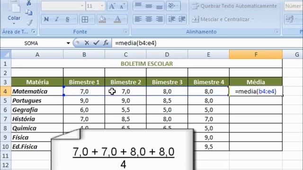
Task: Toggle italic with the I button
Action: tap(57, 19)
